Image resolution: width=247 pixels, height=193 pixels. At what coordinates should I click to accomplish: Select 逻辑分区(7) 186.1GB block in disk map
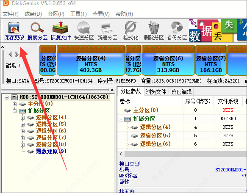click(211, 61)
